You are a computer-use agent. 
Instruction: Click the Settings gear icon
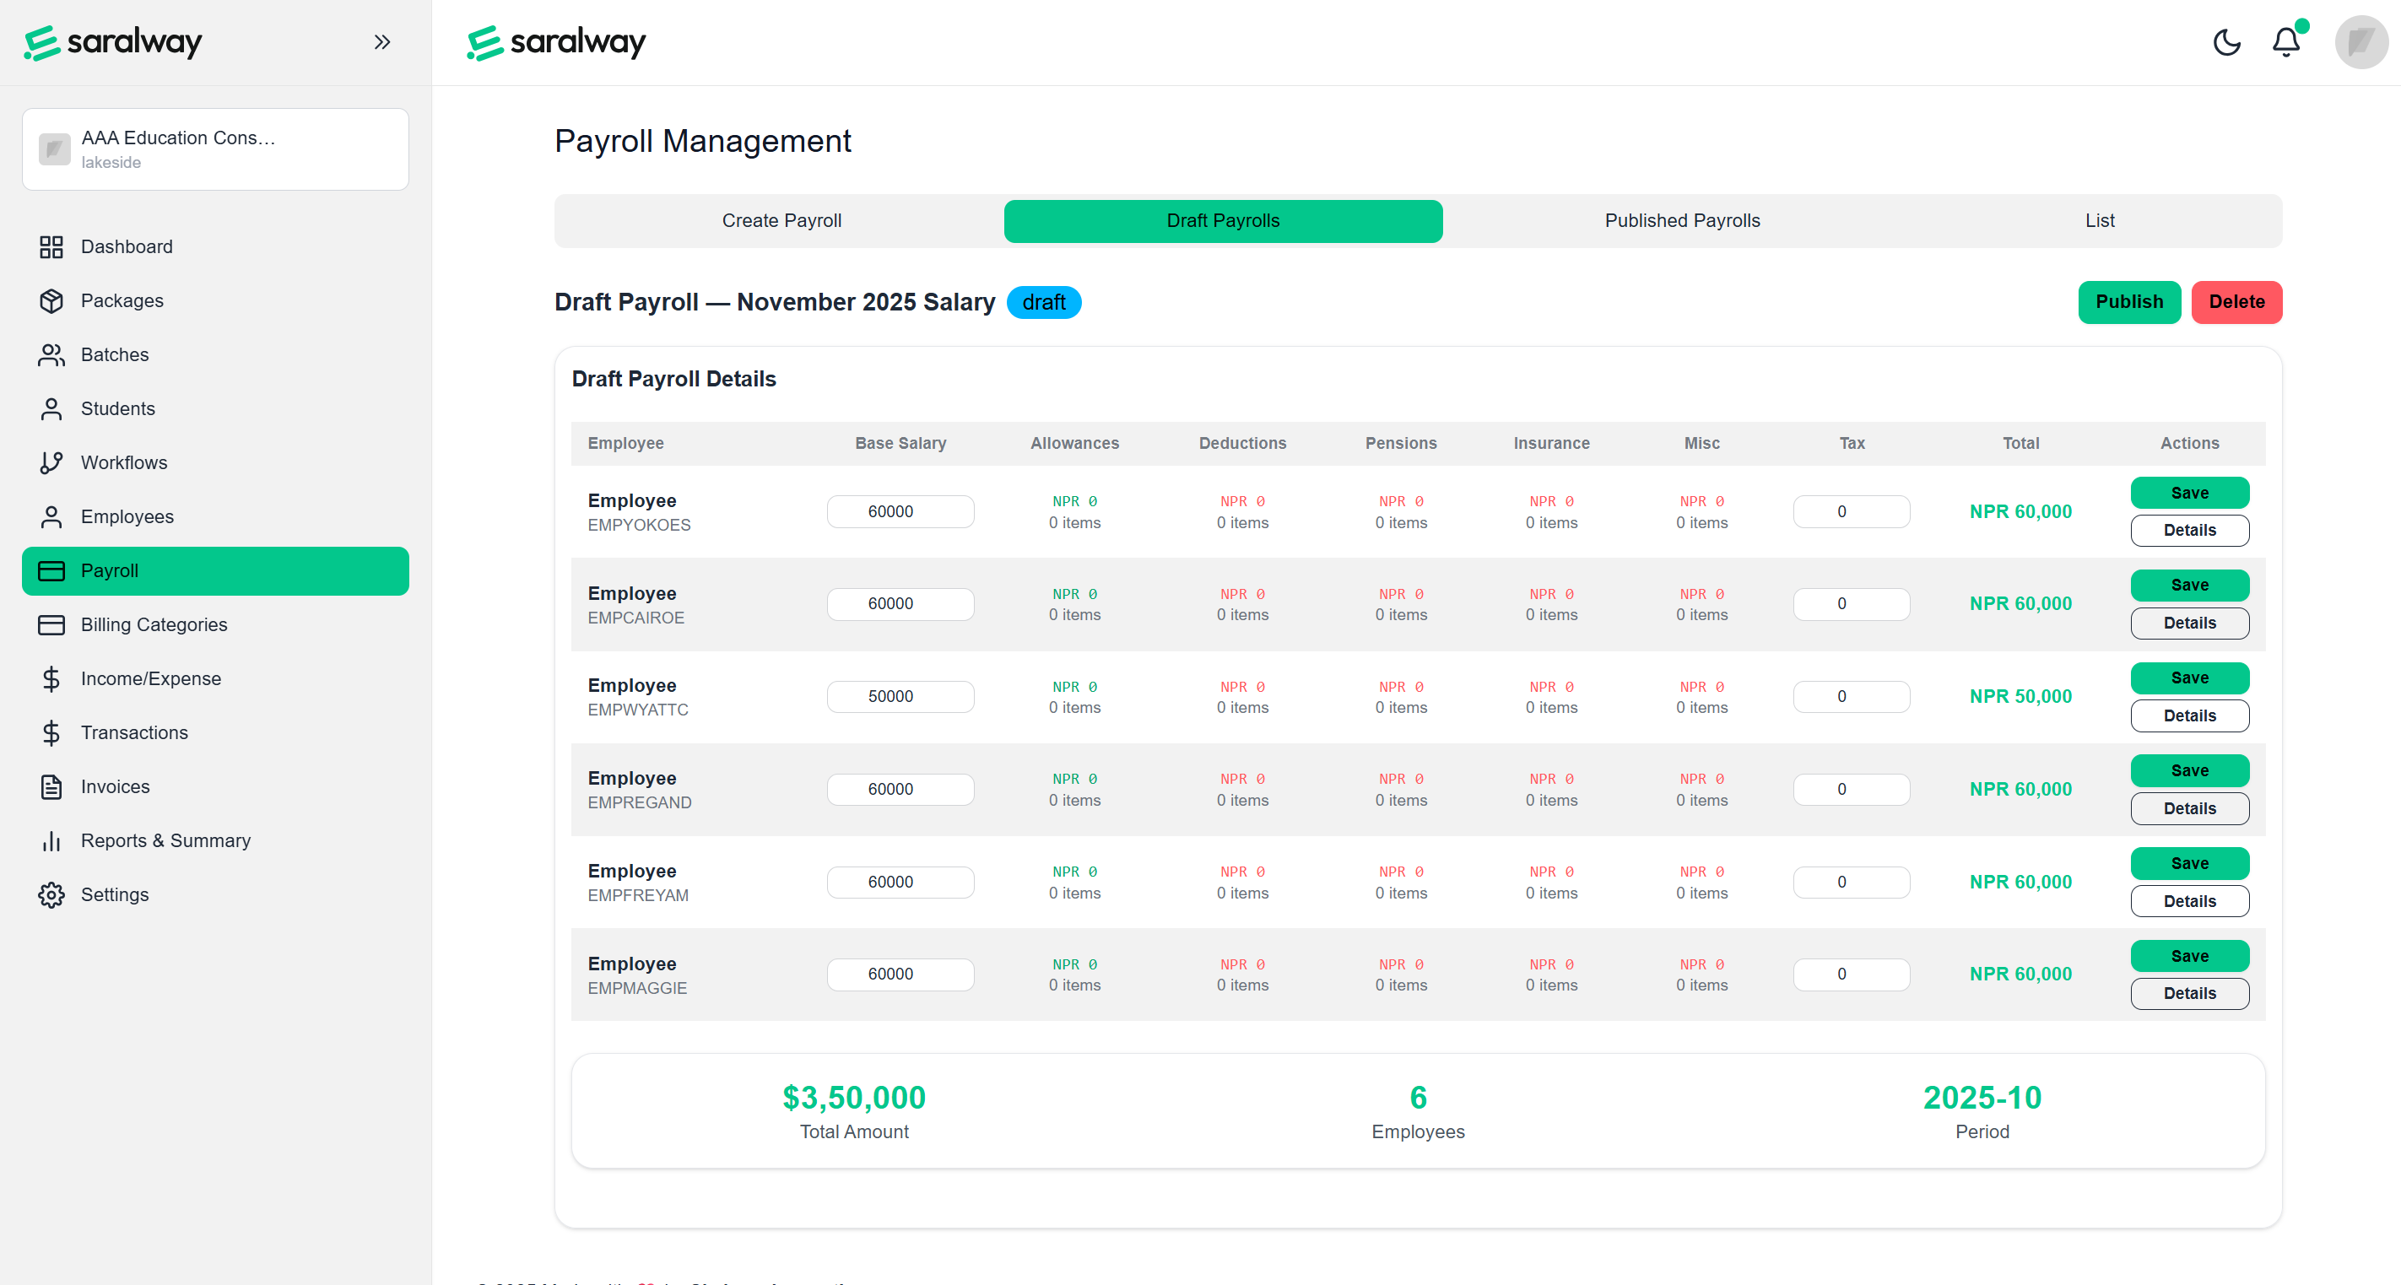[x=51, y=894]
